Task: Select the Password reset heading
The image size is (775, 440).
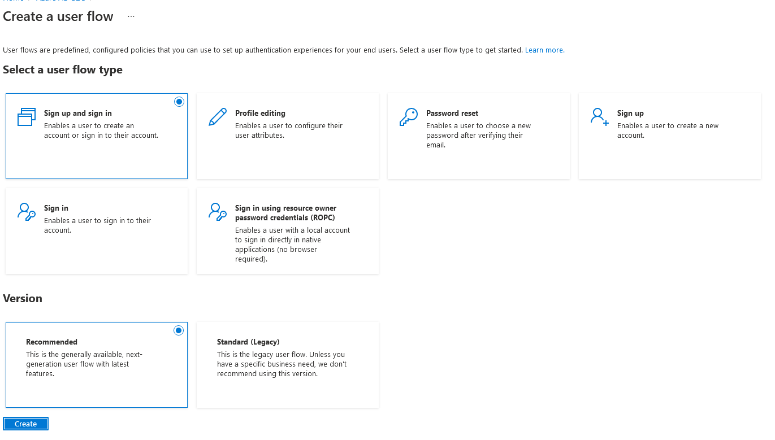Action: (452, 113)
